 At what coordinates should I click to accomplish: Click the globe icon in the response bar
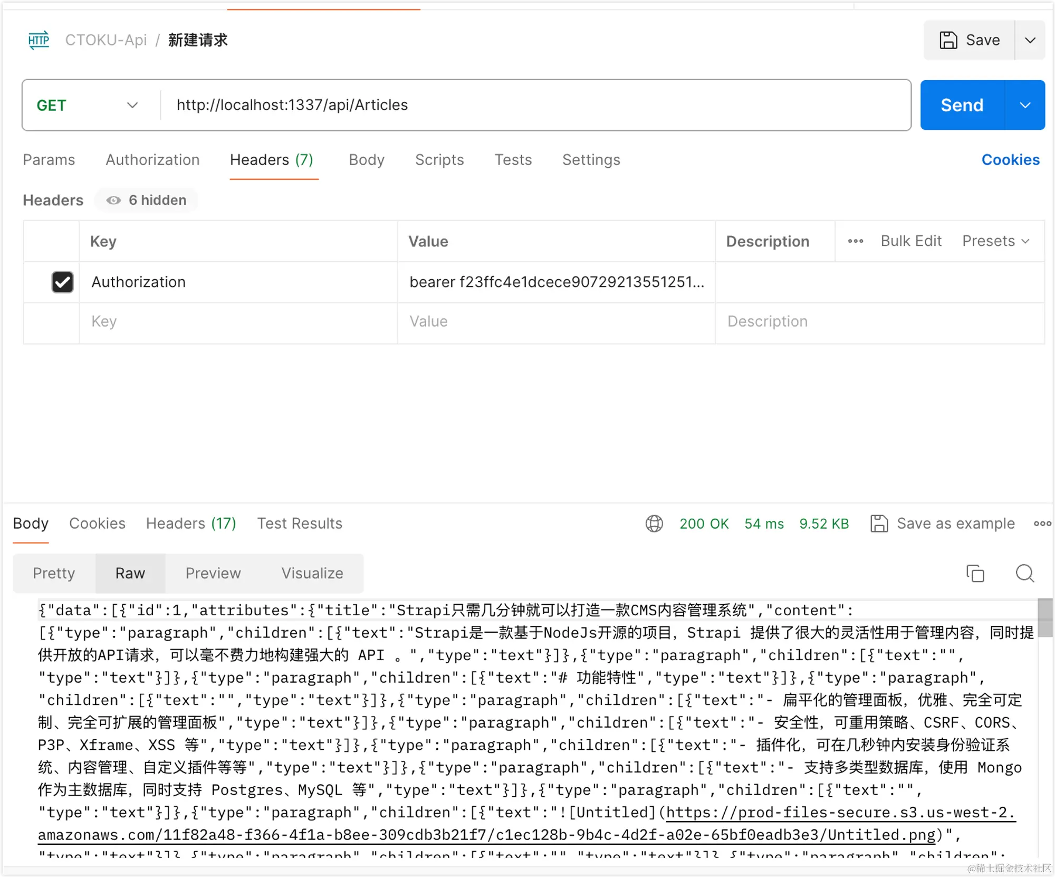tap(654, 523)
